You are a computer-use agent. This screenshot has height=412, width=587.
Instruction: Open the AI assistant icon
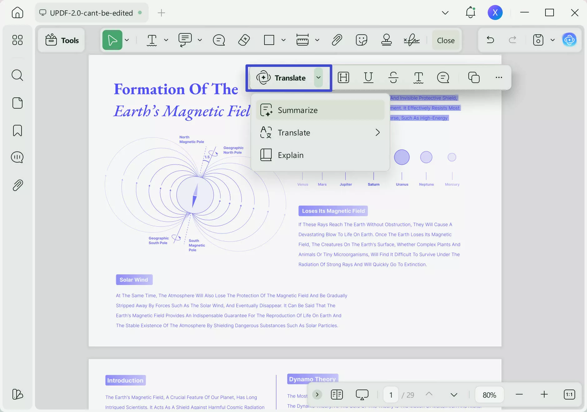(x=569, y=40)
